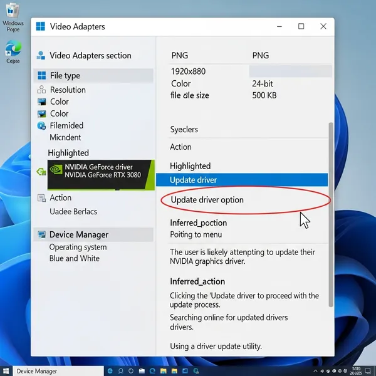This screenshot has height=376, width=376.
Task: Click the Operating system entry
Action: click(x=78, y=247)
